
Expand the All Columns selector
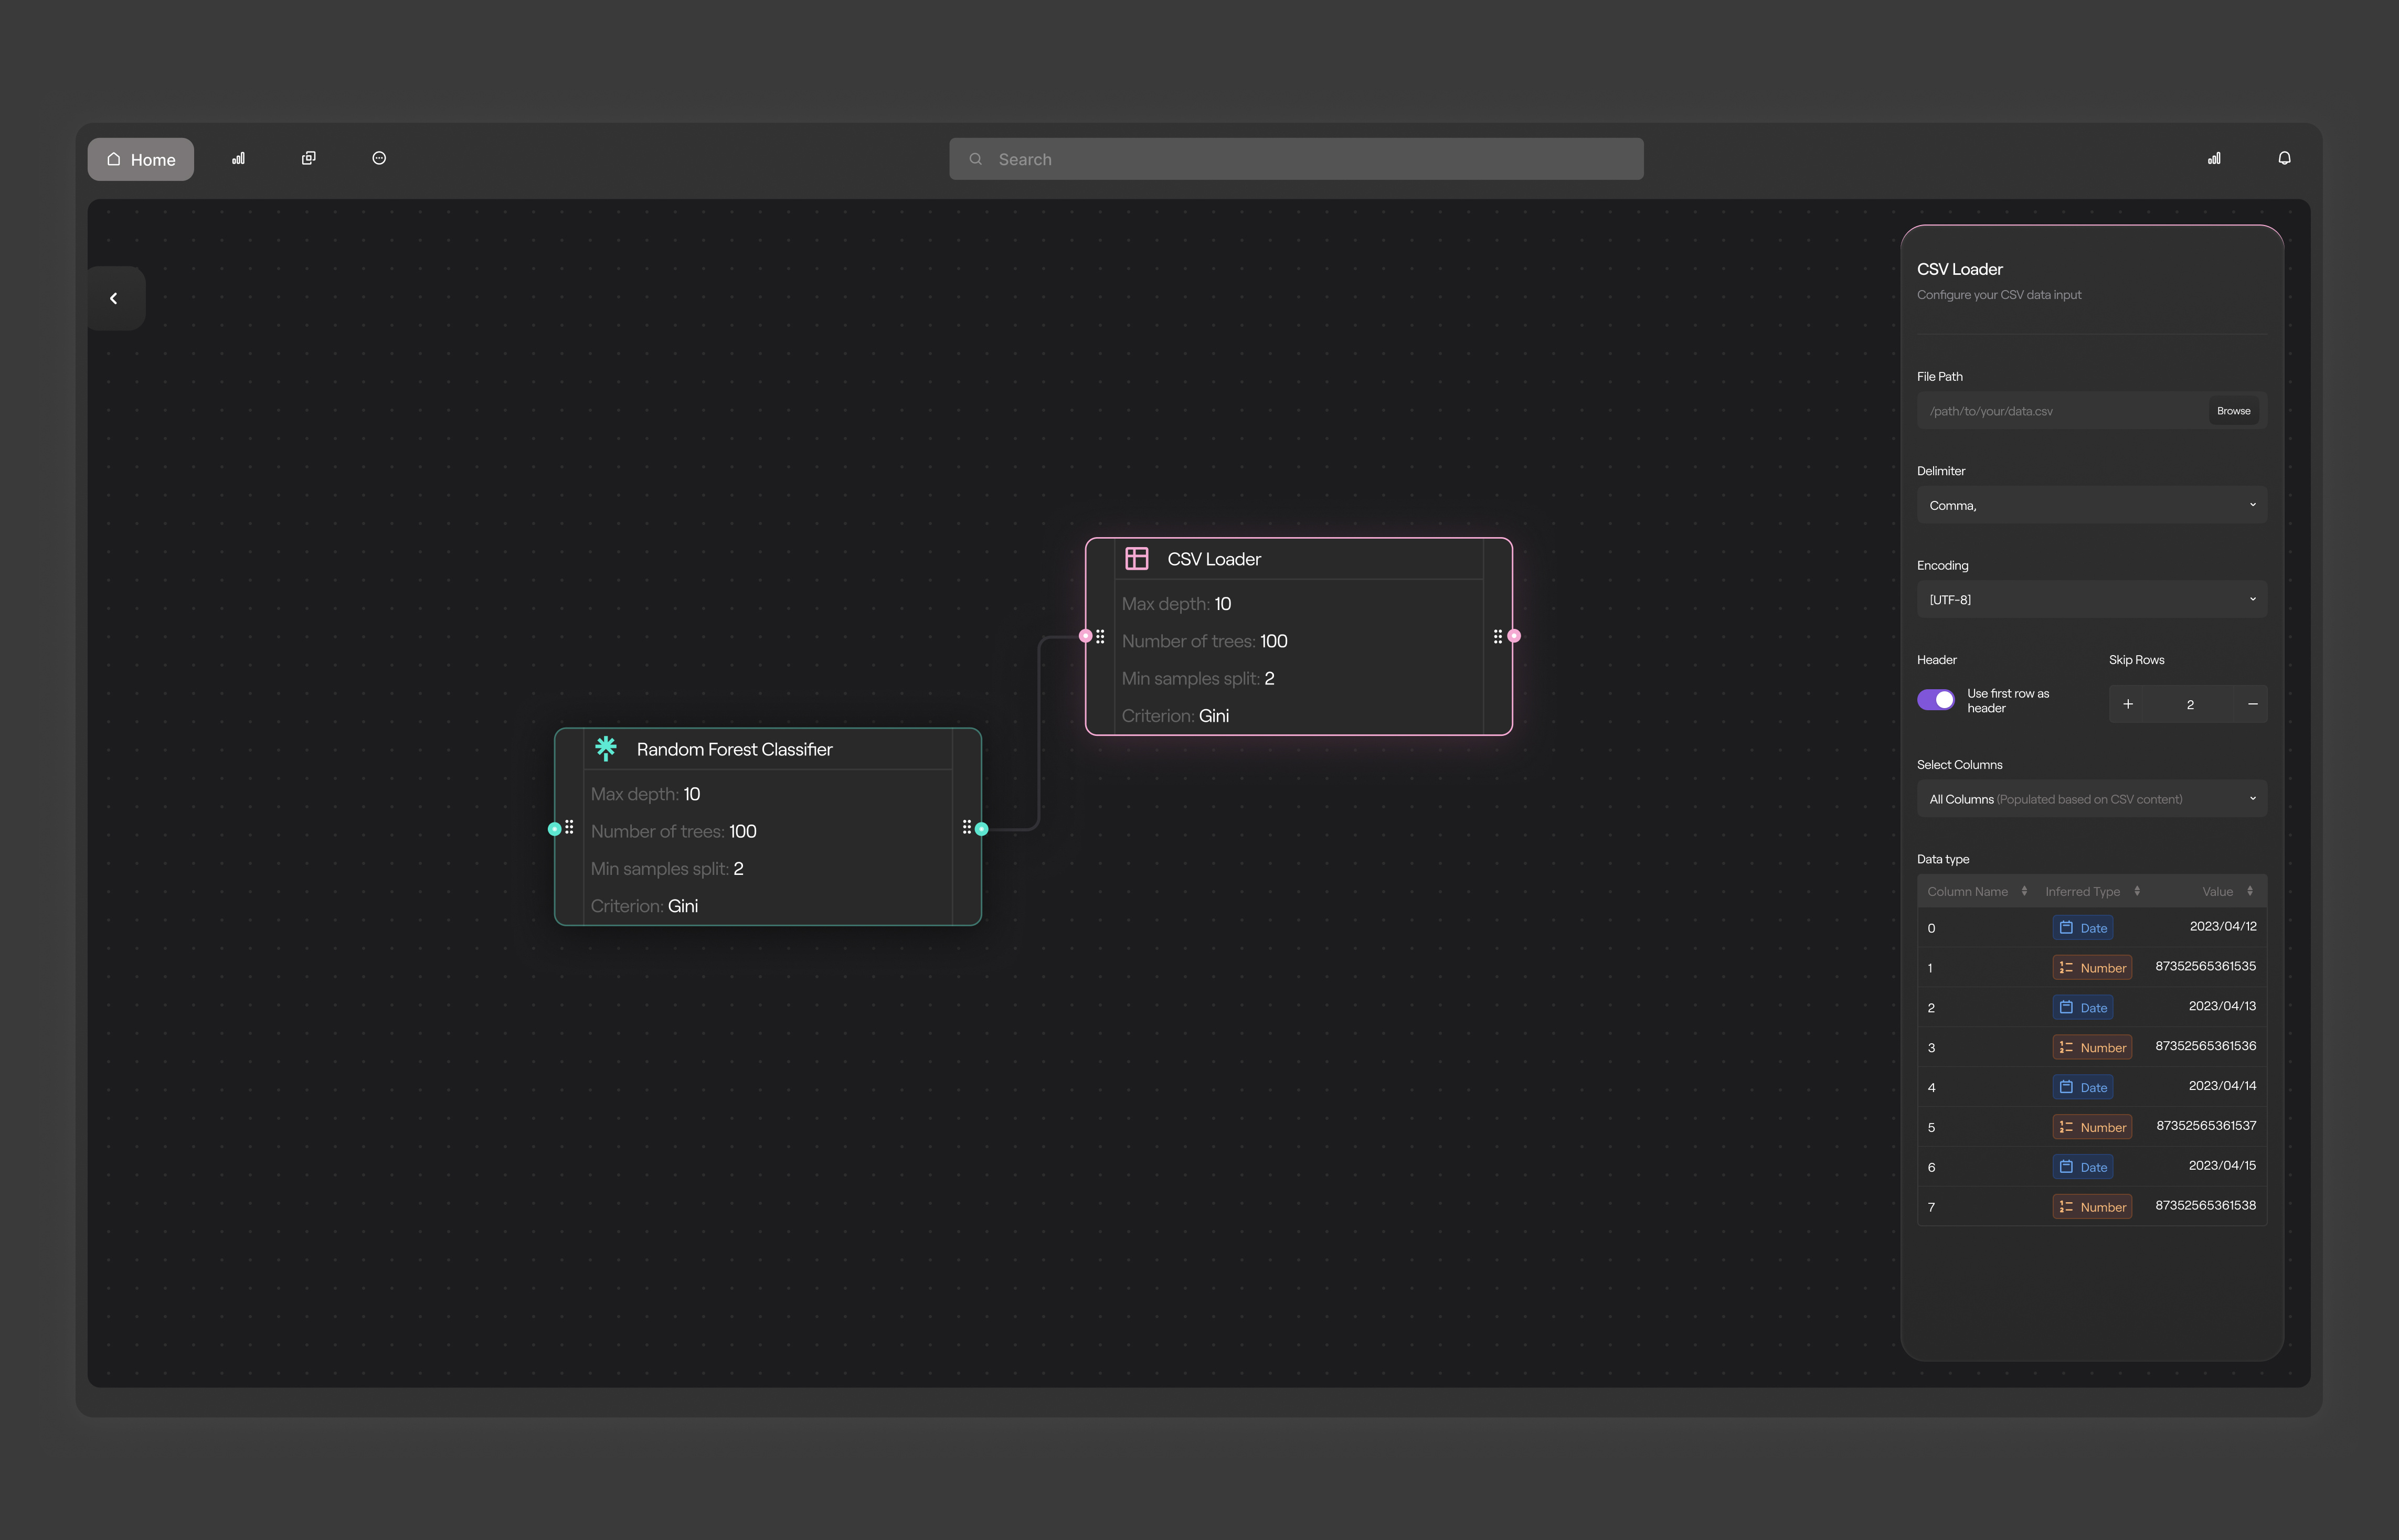2091,798
